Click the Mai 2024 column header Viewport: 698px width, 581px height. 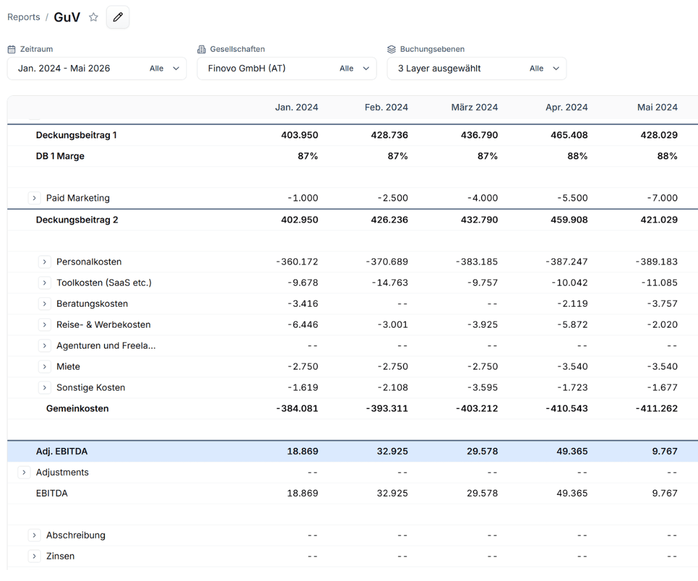point(657,107)
